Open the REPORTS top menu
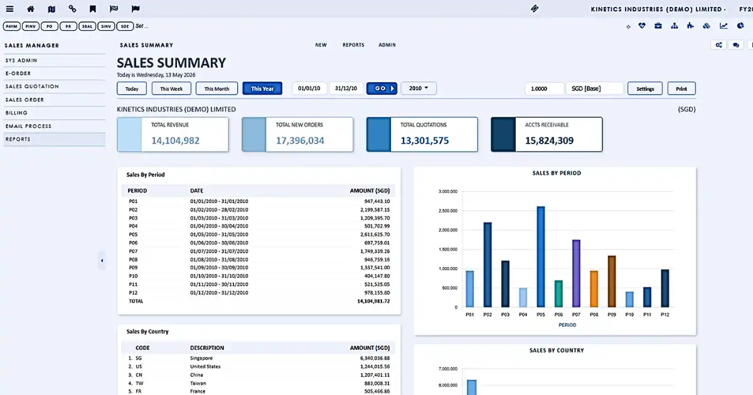This screenshot has width=753, height=395. tap(353, 45)
